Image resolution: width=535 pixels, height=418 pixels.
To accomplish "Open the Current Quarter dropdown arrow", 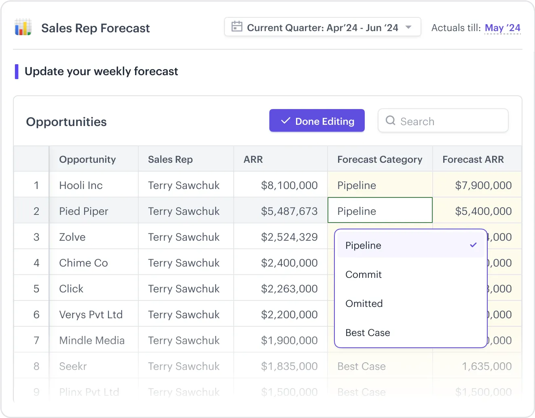I will click(x=408, y=27).
